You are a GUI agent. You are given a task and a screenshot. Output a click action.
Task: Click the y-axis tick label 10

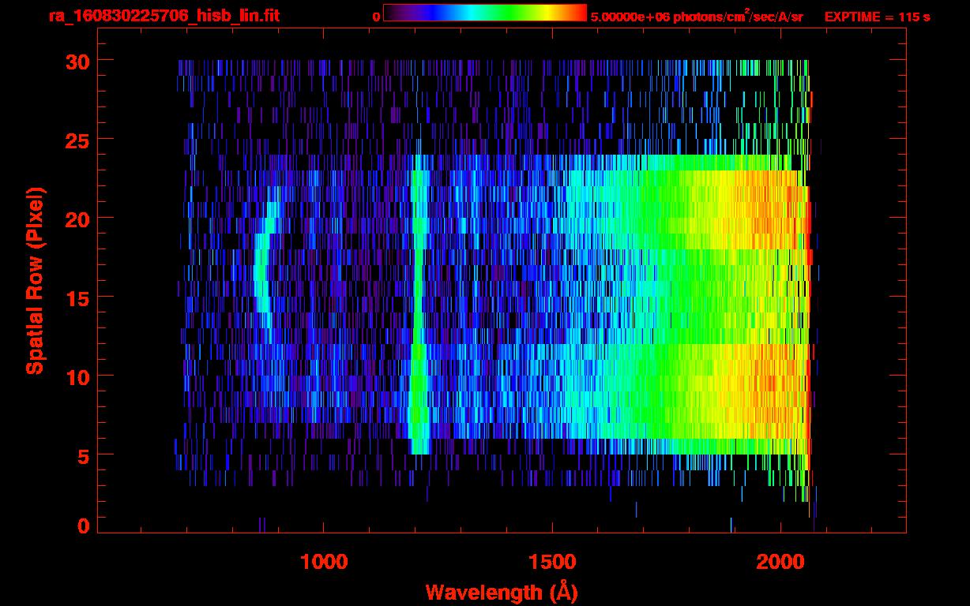(77, 376)
